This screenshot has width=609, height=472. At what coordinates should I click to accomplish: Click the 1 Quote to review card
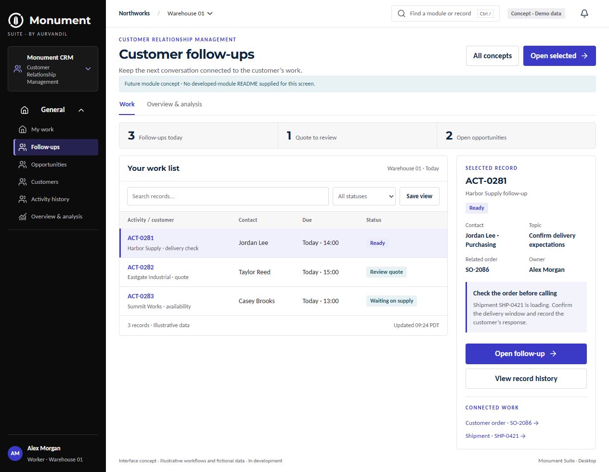click(357, 136)
